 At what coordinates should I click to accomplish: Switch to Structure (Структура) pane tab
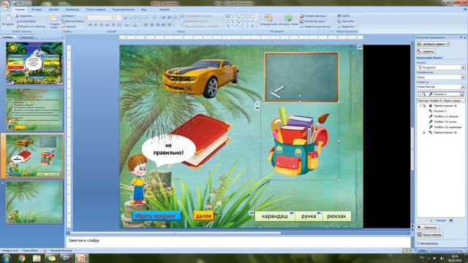click(26, 37)
